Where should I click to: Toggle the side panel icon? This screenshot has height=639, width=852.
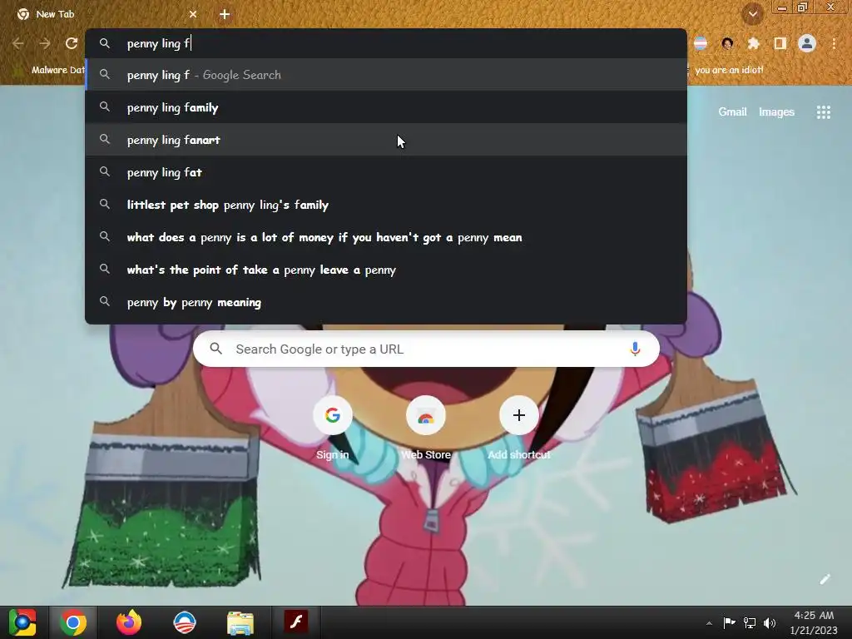coord(780,43)
